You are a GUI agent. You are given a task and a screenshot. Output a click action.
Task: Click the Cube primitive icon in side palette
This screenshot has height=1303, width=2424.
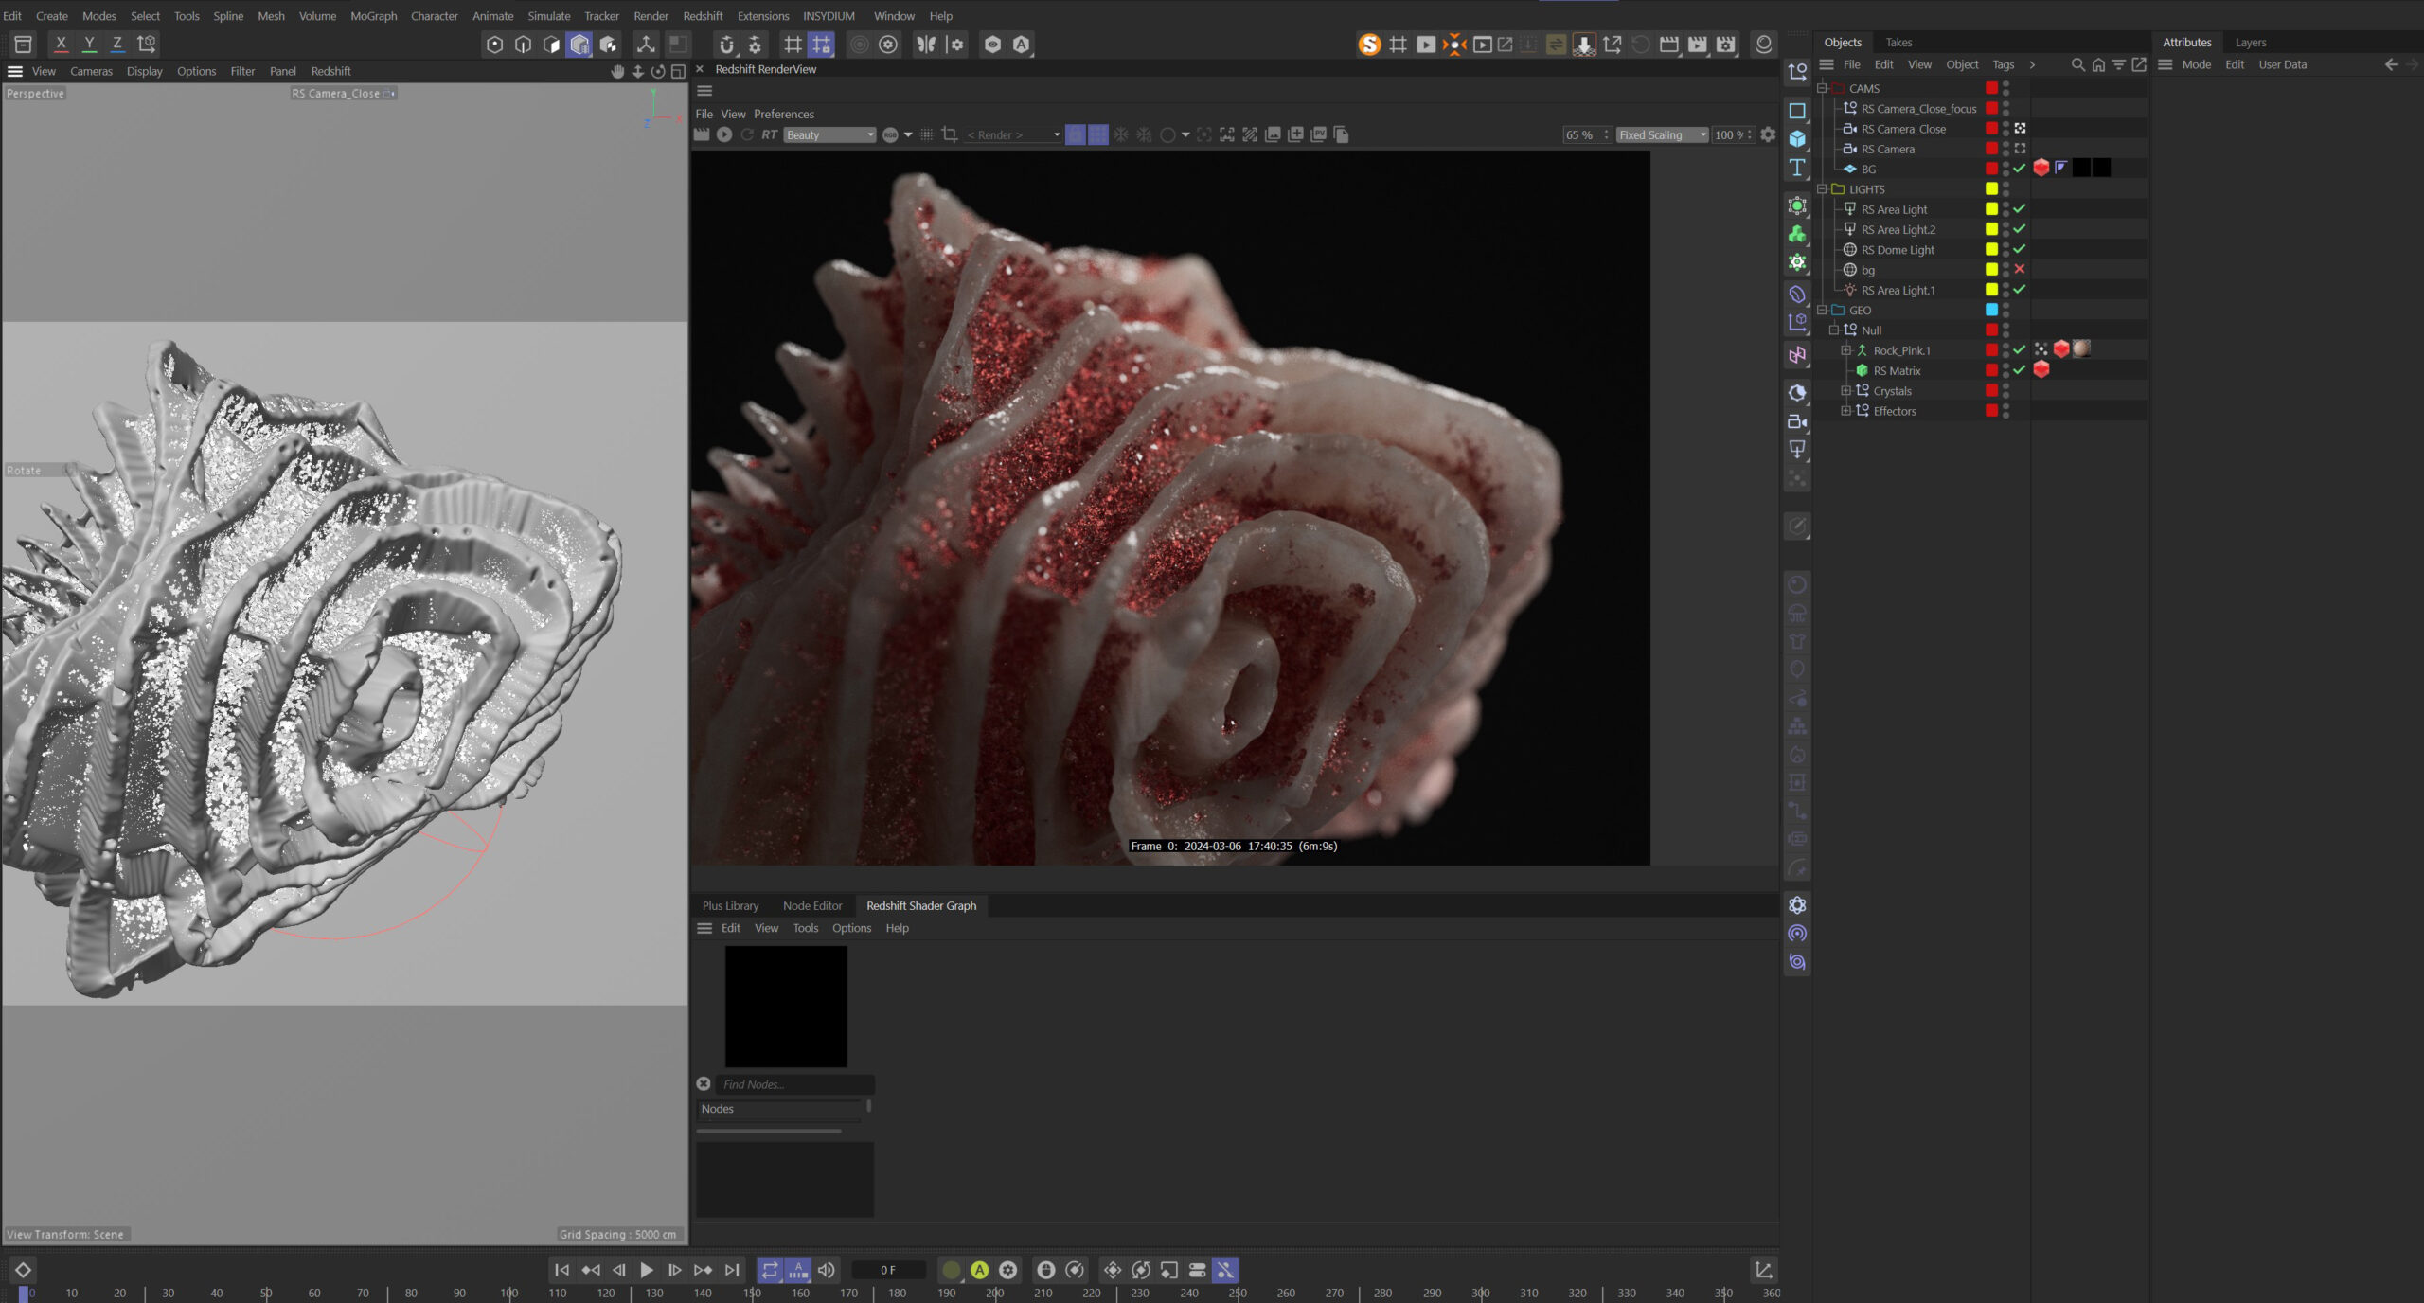pyautogui.click(x=1796, y=139)
